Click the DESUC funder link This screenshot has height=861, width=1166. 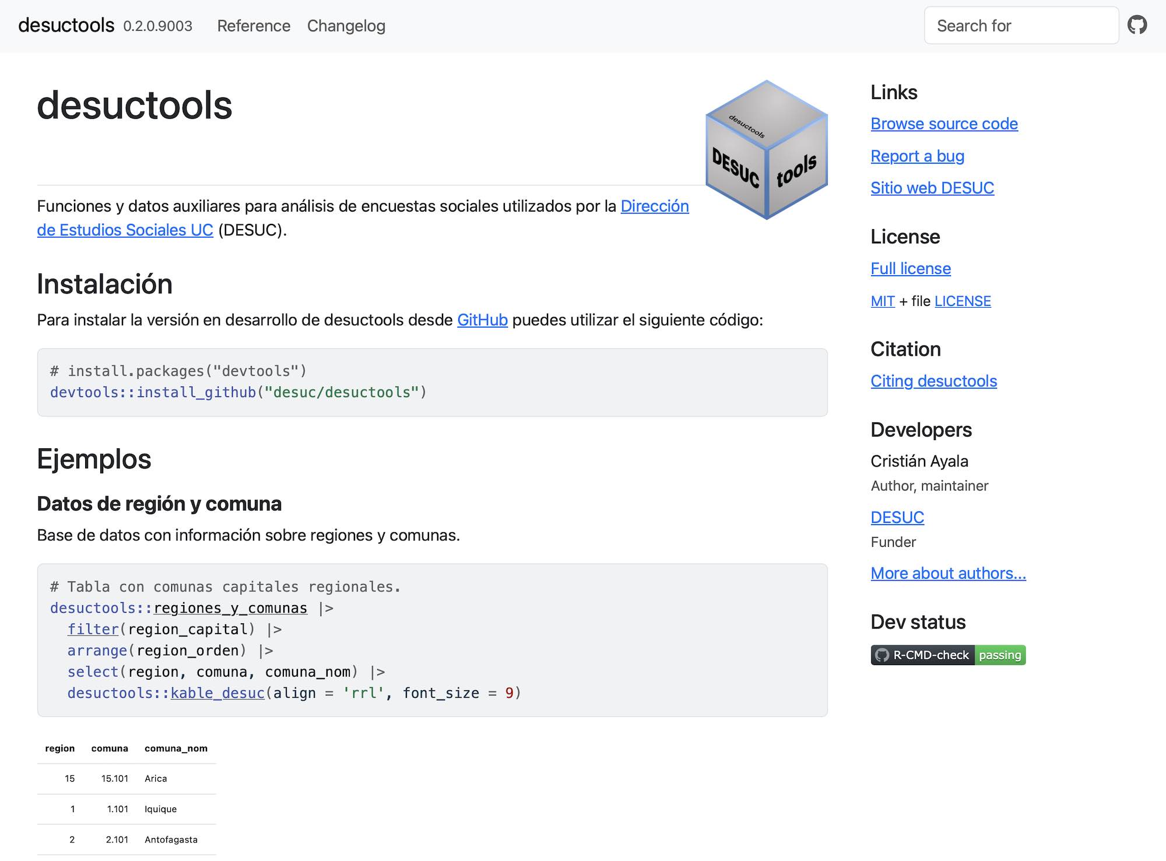point(897,517)
